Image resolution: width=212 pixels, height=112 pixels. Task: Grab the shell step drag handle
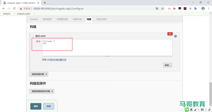point(33,36)
